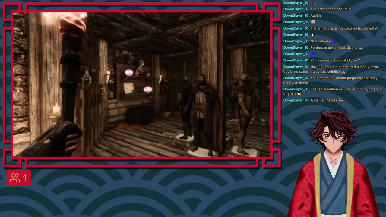Screen dimensions: 386x217
Task: Click the face emote in chat
Action: pyautogui.click(x=313, y=22)
